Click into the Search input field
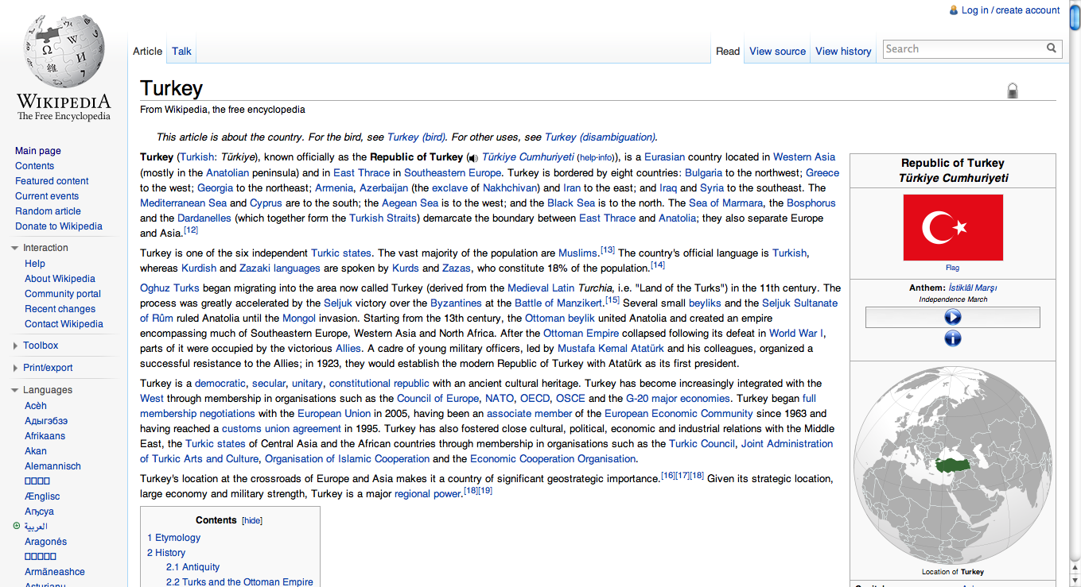Image resolution: width=1081 pixels, height=587 pixels. pyautogui.click(x=963, y=48)
